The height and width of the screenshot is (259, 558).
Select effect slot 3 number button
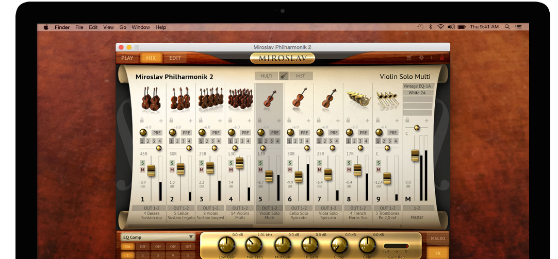tap(158, 255)
